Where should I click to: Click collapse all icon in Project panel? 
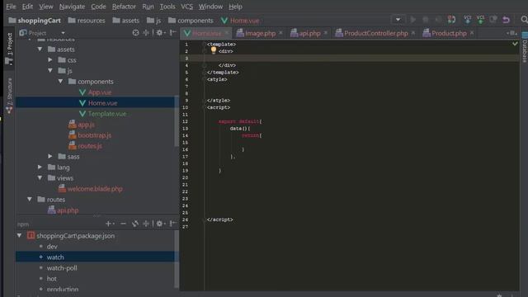146,33
